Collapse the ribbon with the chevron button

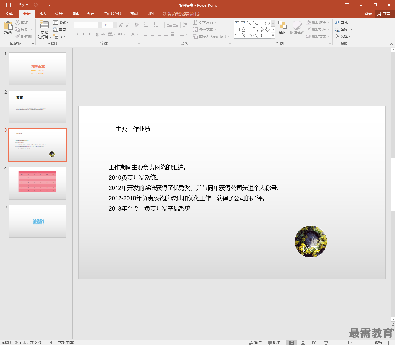[x=391, y=44]
